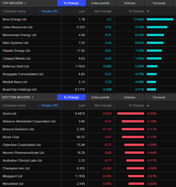Click the descending sort arrow in Top Movers
Screen dimensions: 176x187
coord(148,11)
